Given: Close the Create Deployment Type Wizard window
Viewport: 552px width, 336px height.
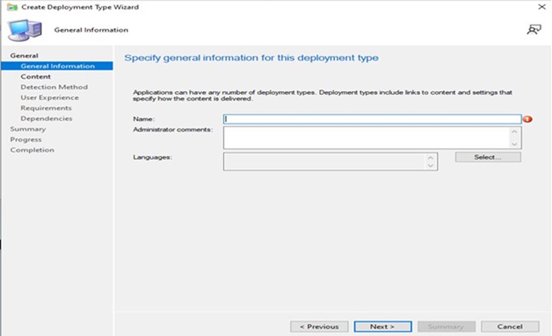Looking at the screenshot, I should (x=541, y=7).
